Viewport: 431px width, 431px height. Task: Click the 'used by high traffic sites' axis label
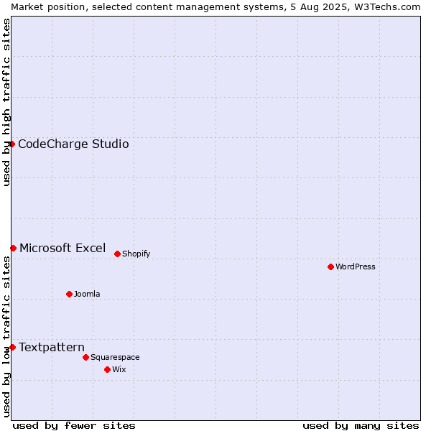click(x=6, y=102)
